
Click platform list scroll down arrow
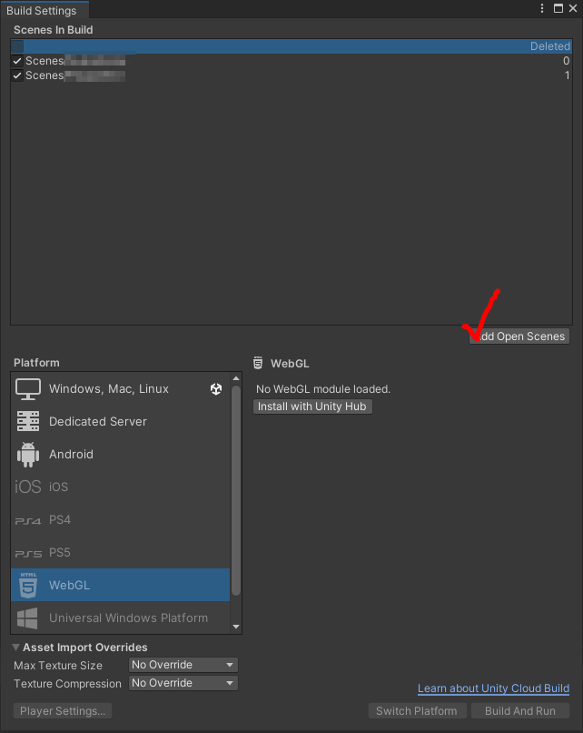(236, 627)
